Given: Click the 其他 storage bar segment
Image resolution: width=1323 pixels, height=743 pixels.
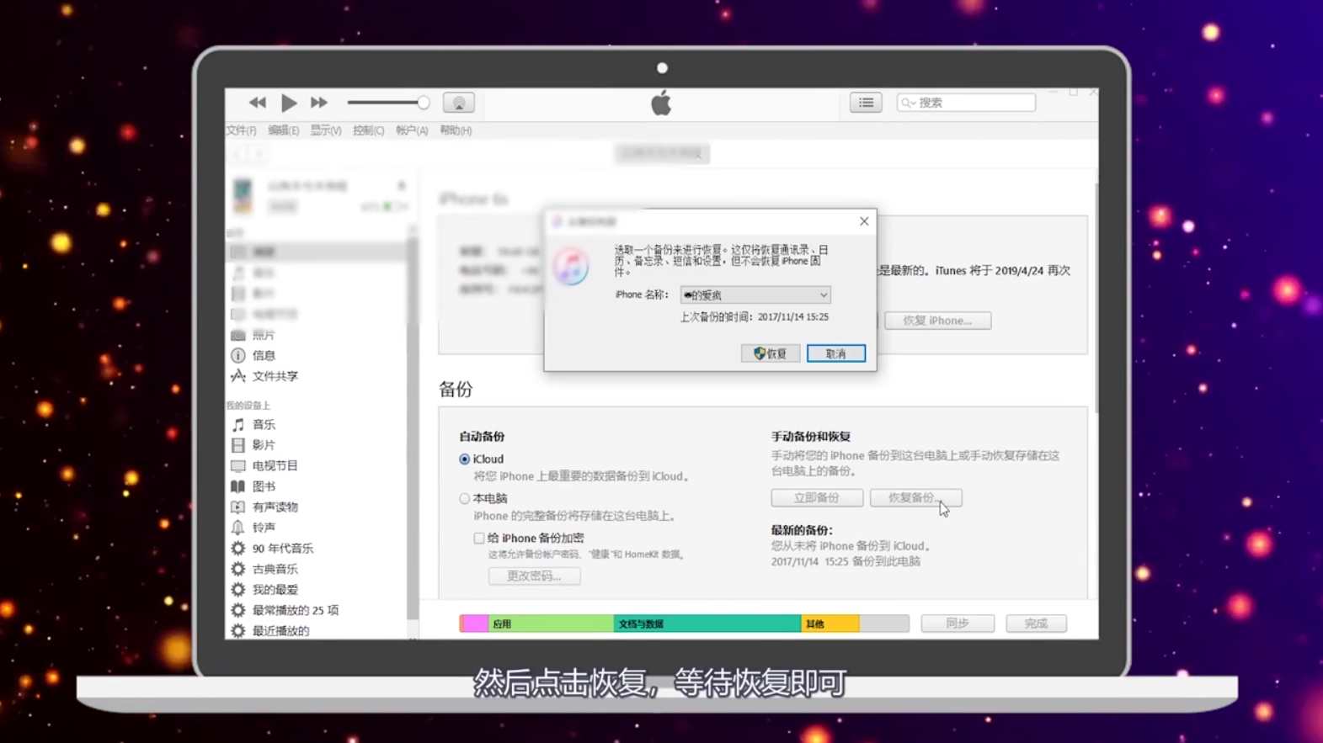Looking at the screenshot, I should 830,624.
